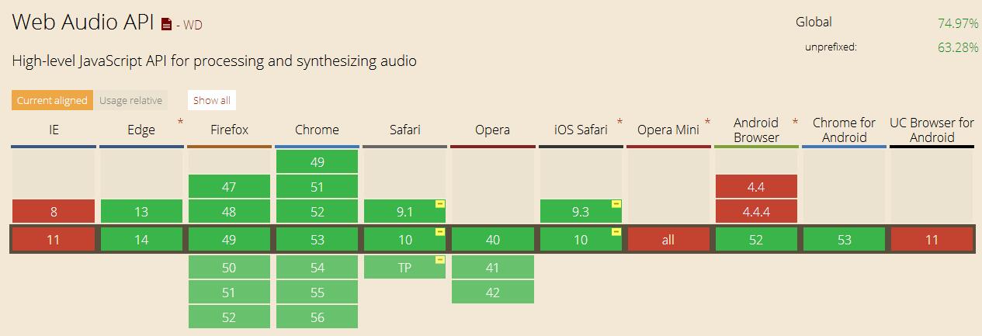This screenshot has width=982, height=336.
Task: Click the note flag on Safari 9.1
Action: [440, 204]
